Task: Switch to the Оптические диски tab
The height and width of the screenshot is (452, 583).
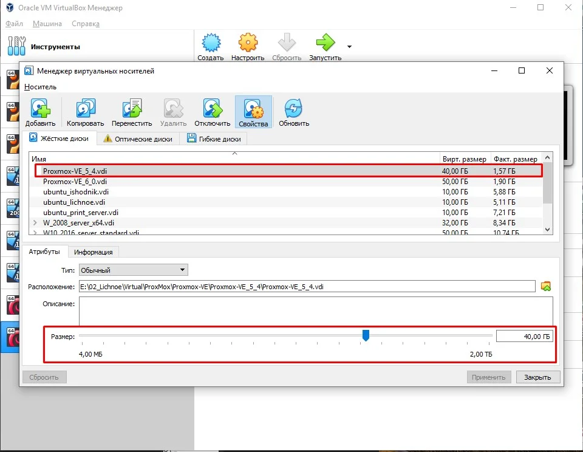Action: pyautogui.click(x=138, y=139)
